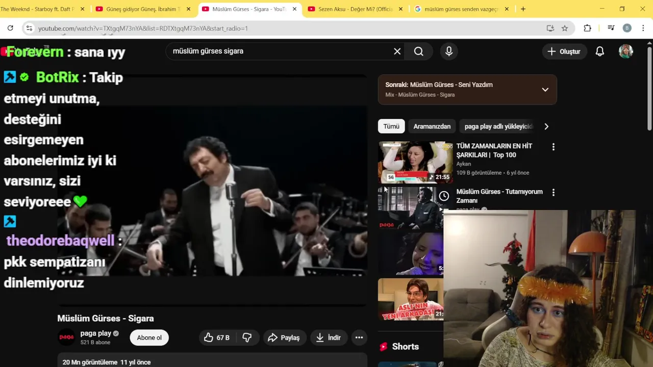
Task: Add Tutamıyorum Zamanı to Watch Later clock
Action: coord(444,196)
